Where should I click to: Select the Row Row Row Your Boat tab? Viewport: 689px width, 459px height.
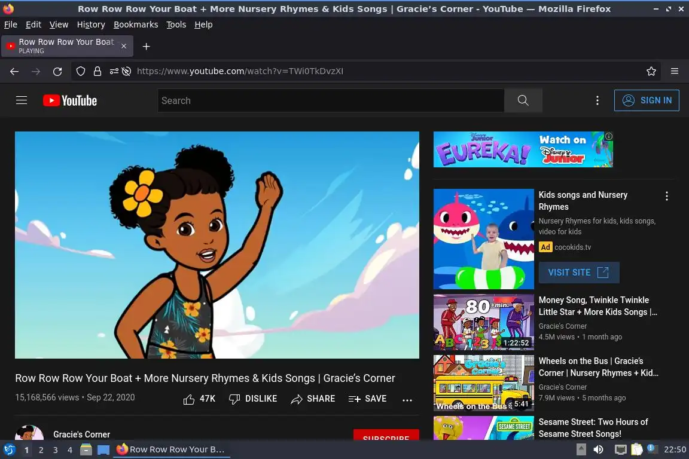tap(67, 46)
